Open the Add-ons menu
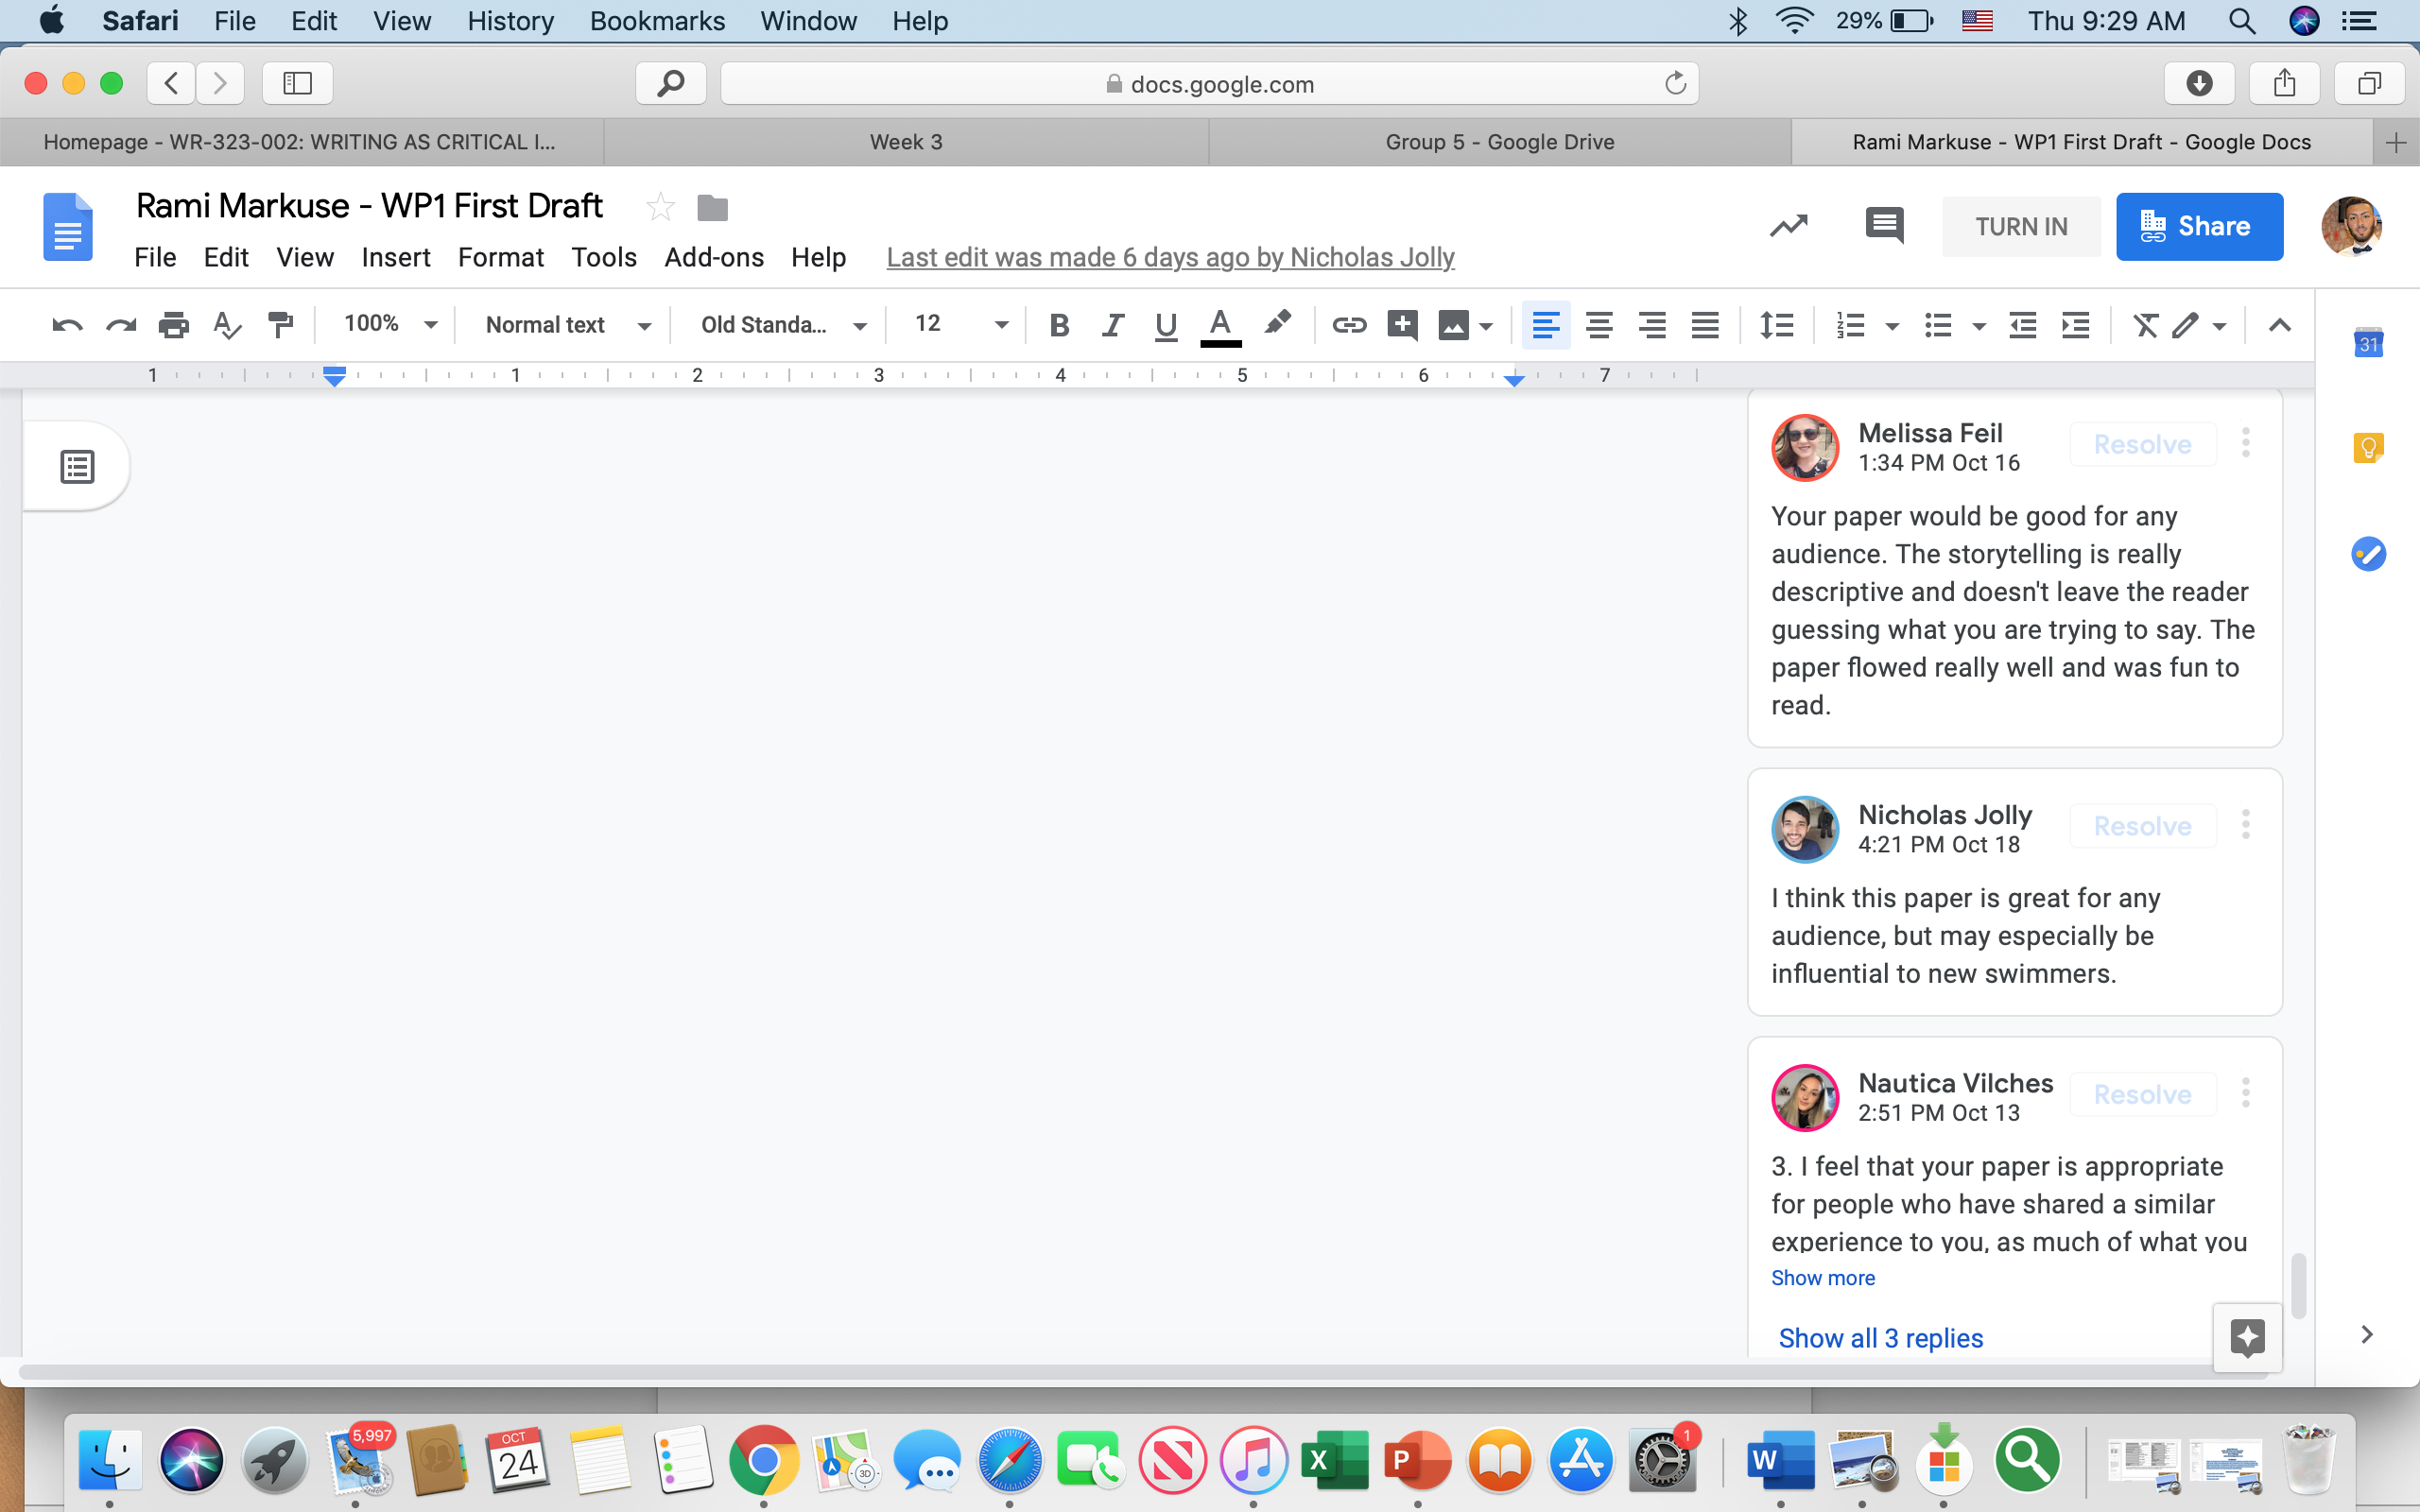2420x1512 pixels. click(x=714, y=257)
